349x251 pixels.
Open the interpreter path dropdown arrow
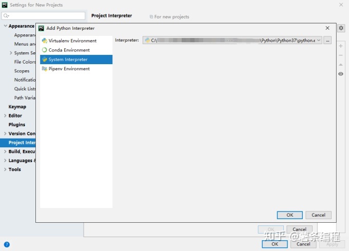[x=319, y=40]
